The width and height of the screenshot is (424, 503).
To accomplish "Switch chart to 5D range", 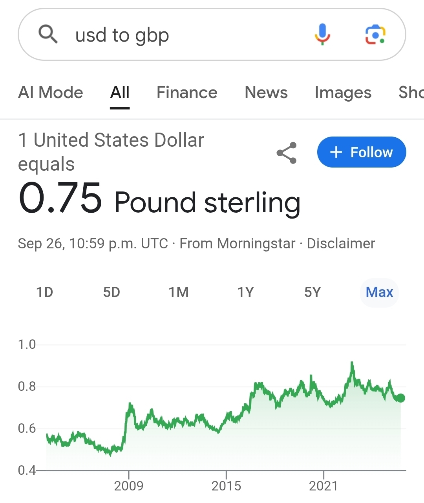I will pos(111,292).
